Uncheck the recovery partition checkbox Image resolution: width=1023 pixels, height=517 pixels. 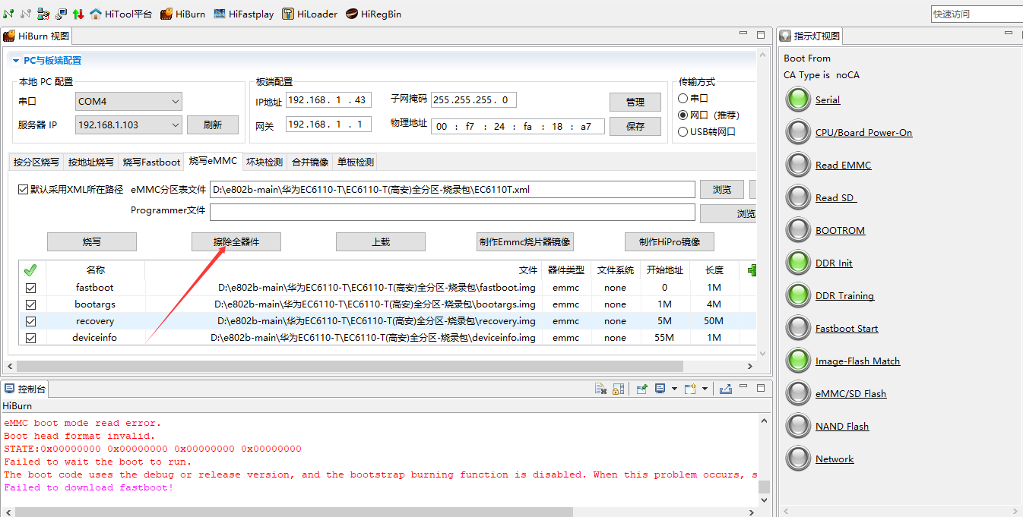[x=30, y=321]
